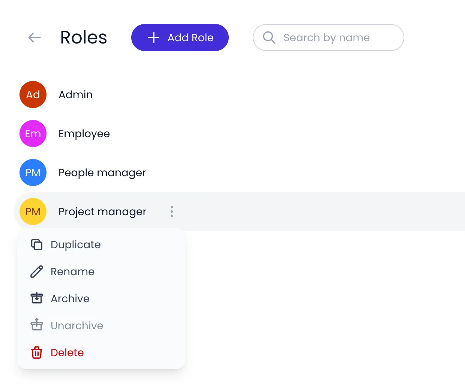Click the red Ad avatar for Admin
Image resolution: width=465 pixels, height=390 pixels.
click(x=33, y=94)
